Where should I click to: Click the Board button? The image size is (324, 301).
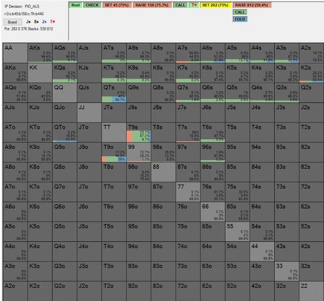[12, 22]
